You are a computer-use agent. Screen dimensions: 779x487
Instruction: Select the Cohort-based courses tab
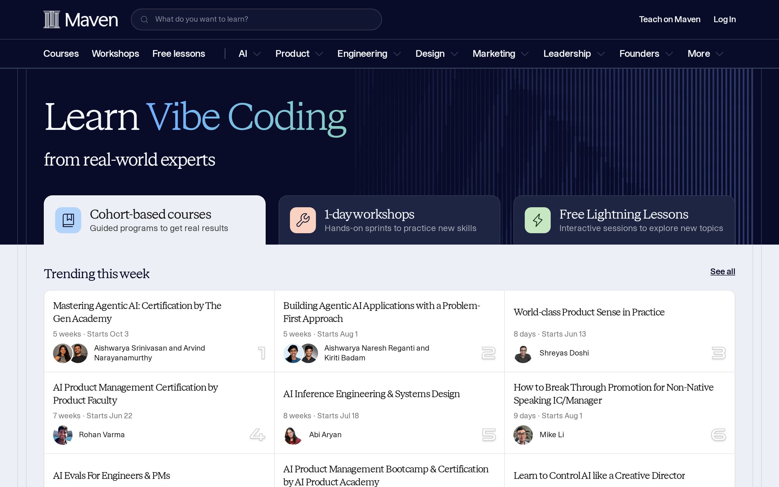pyautogui.click(x=154, y=220)
